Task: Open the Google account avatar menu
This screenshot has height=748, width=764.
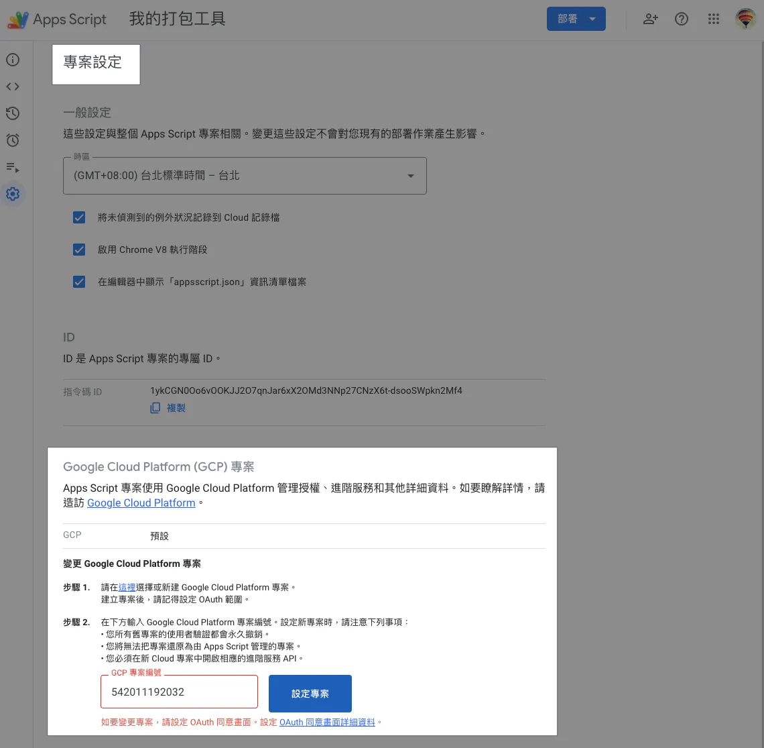Action: point(745,19)
